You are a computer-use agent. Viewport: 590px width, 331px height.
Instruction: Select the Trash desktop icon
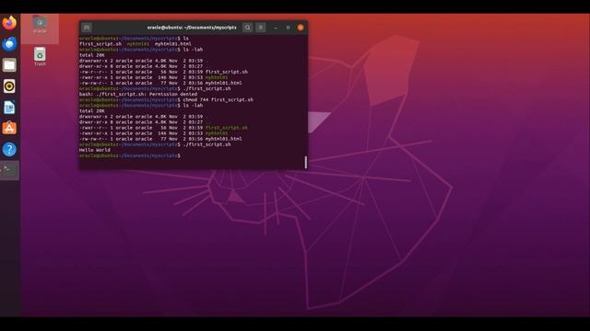40,57
